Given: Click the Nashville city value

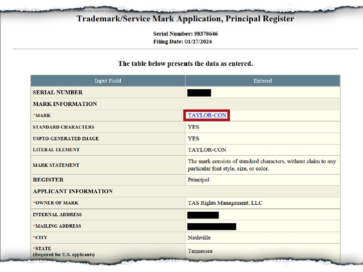Looking at the screenshot, I should coord(199,238).
